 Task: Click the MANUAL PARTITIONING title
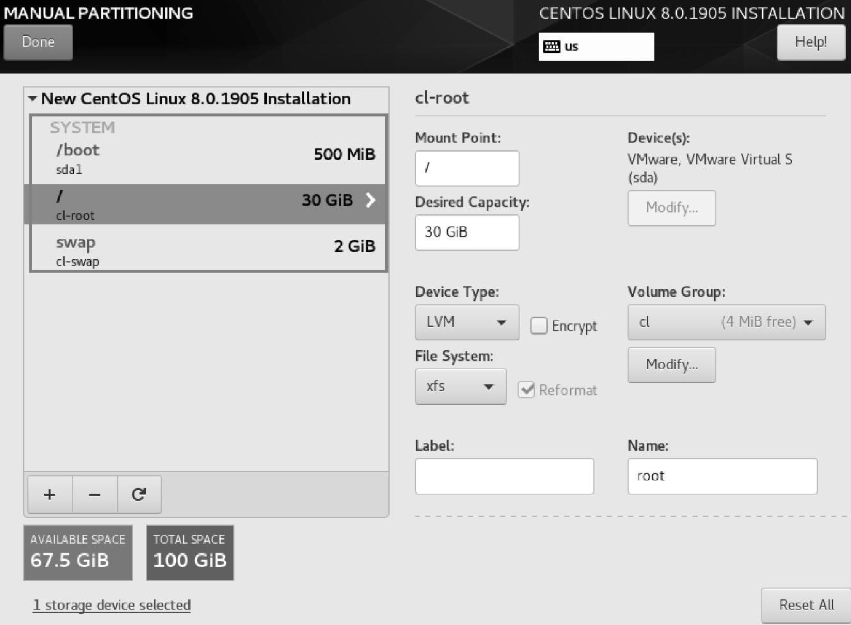99,13
